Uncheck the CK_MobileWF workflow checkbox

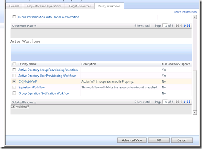14,81
